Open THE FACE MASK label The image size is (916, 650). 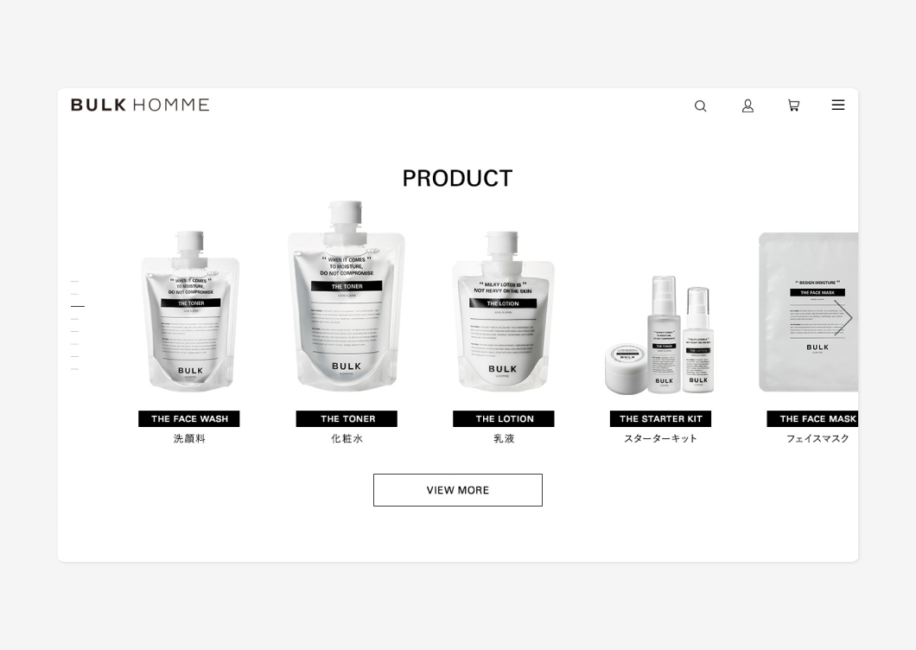point(812,418)
